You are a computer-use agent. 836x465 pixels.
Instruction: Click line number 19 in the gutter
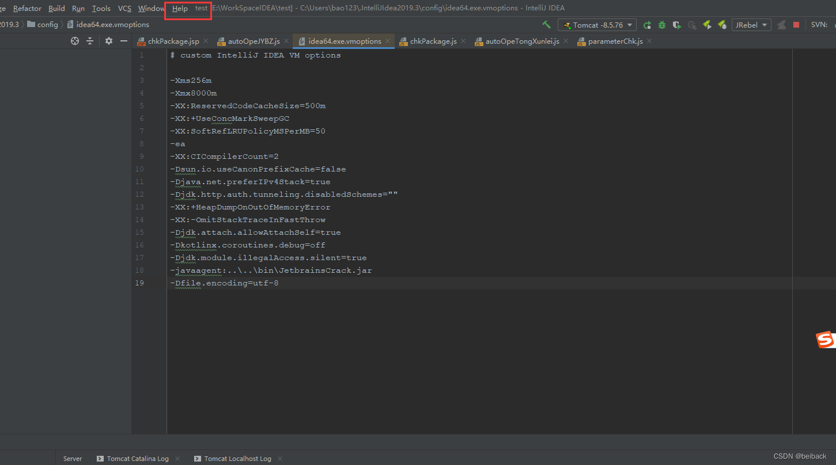(141, 283)
